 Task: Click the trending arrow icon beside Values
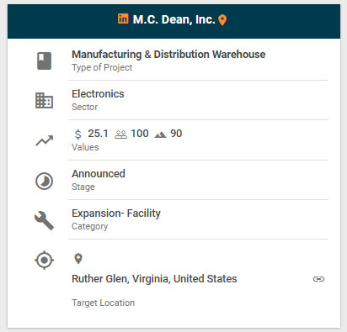(45, 140)
